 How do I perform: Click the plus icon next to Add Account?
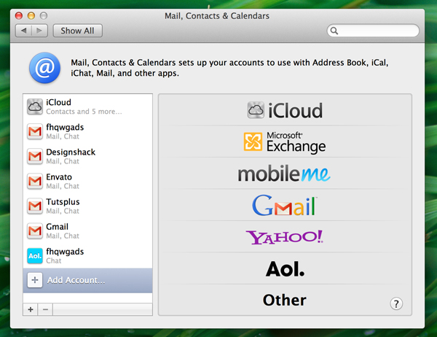tap(35, 280)
